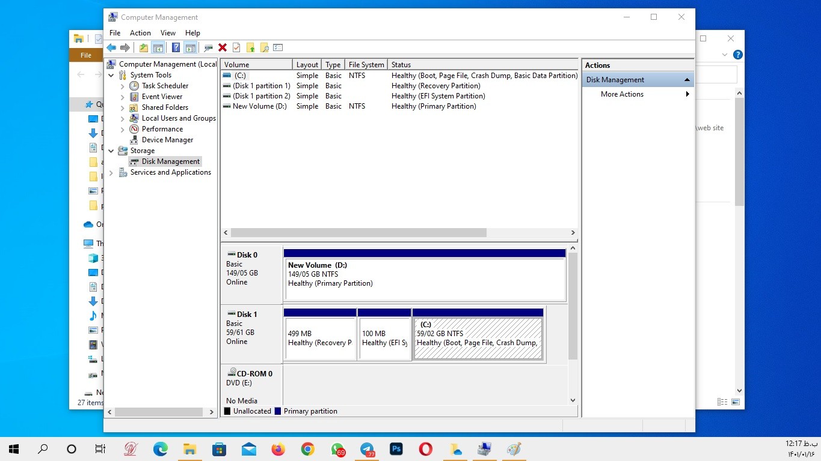This screenshot has width=821, height=461.
Task: Open the View menu
Action: [168, 33]
